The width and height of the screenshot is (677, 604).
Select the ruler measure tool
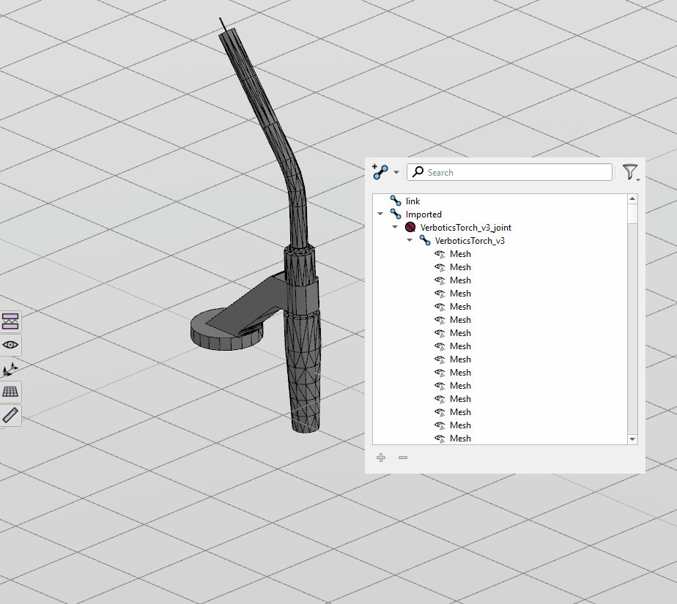[10, 415]
